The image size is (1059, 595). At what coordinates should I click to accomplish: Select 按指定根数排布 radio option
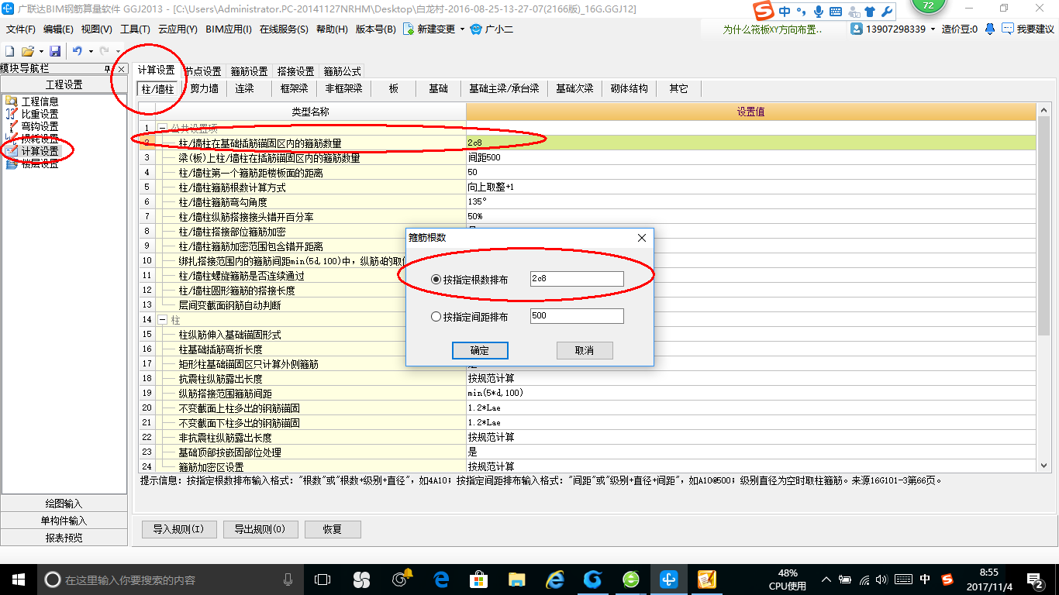(435, 280)
